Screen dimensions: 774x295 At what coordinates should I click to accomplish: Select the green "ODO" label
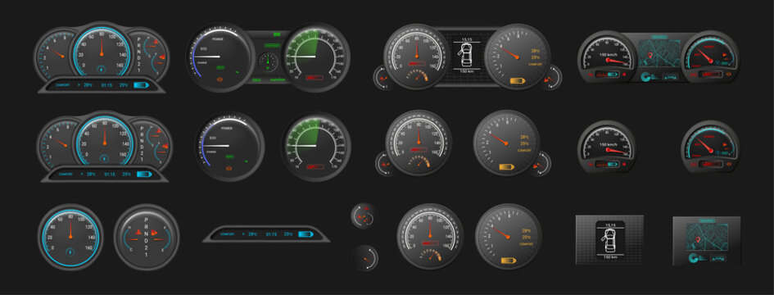[256, 79]
